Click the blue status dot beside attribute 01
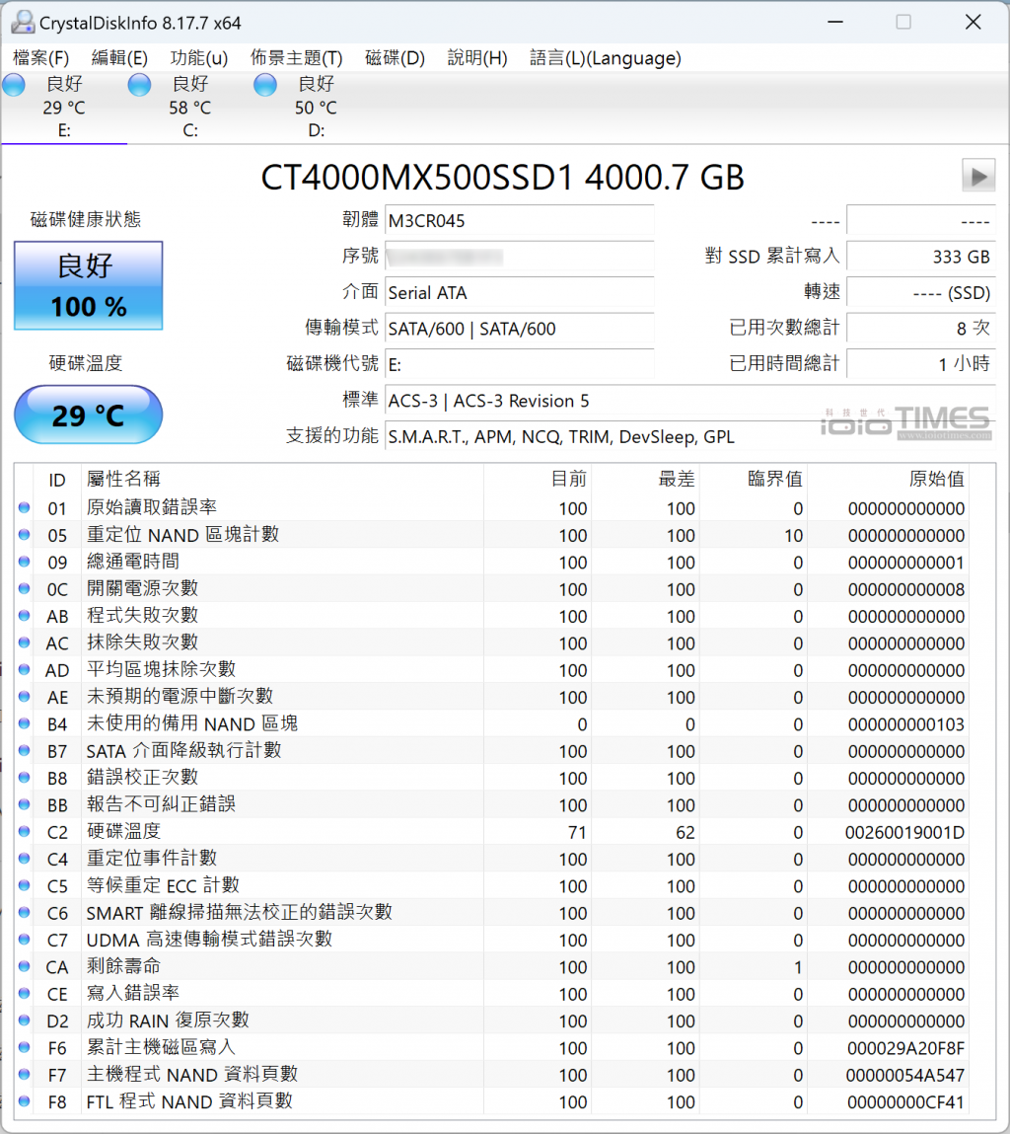This screenshot has width=1010, height=1134. (x=25, y=508)
